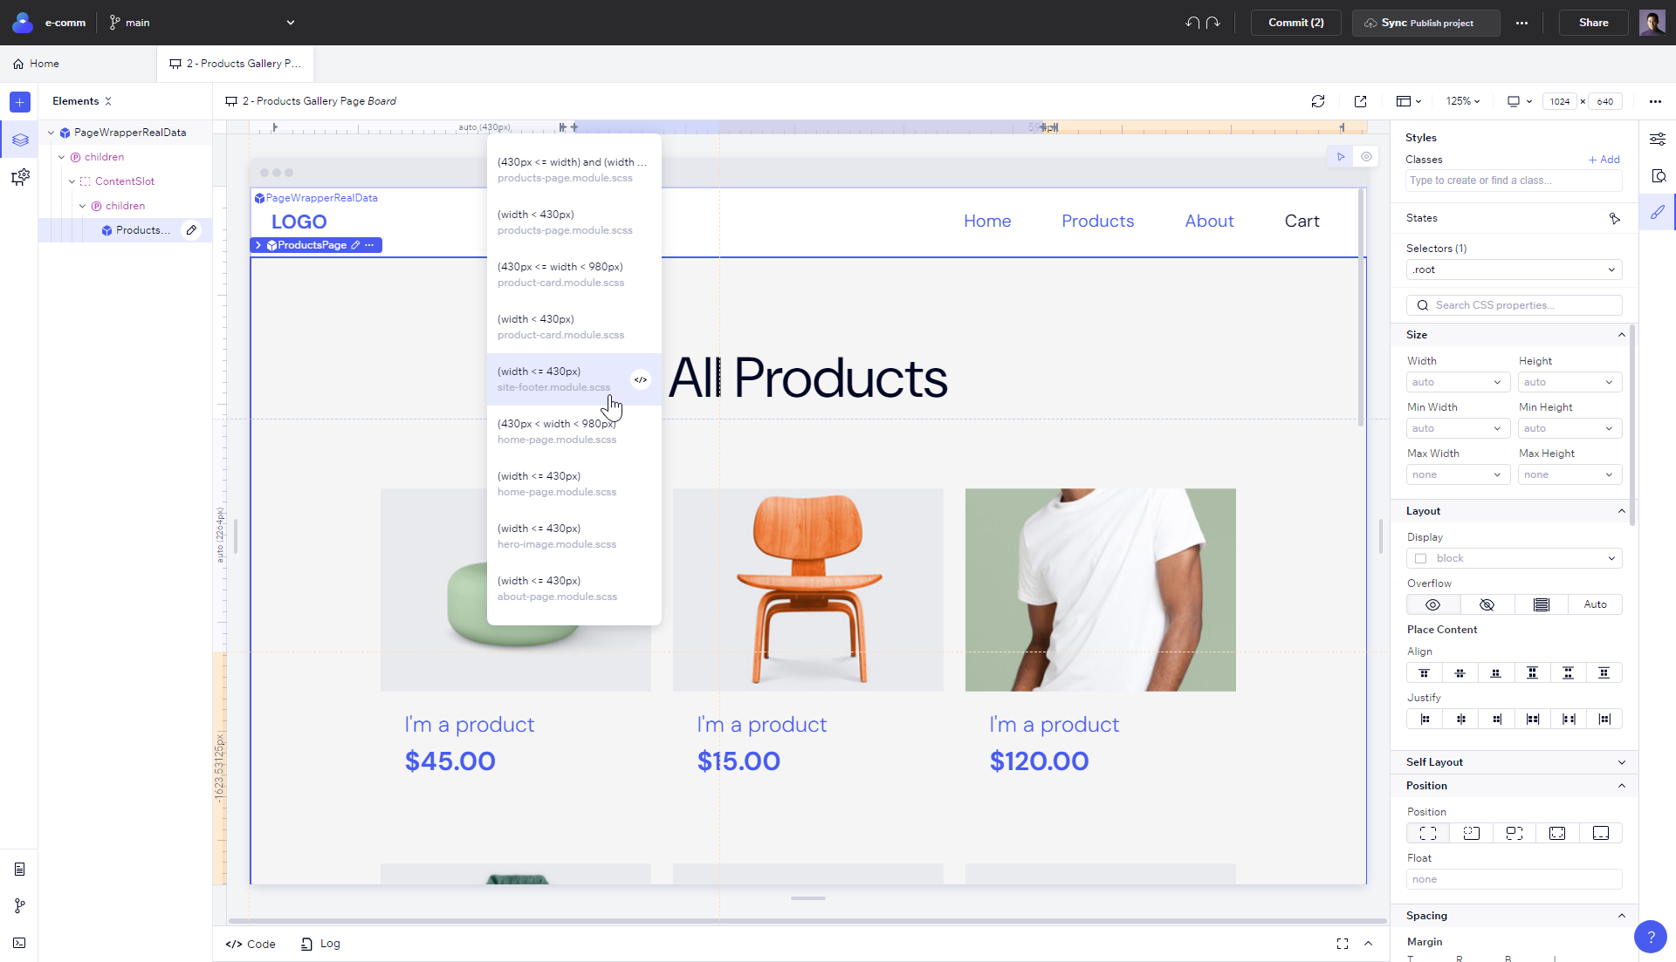Open board in new window icon
The width and height of the screenshot is (1676, 962).
click(x=1360, y=101)
